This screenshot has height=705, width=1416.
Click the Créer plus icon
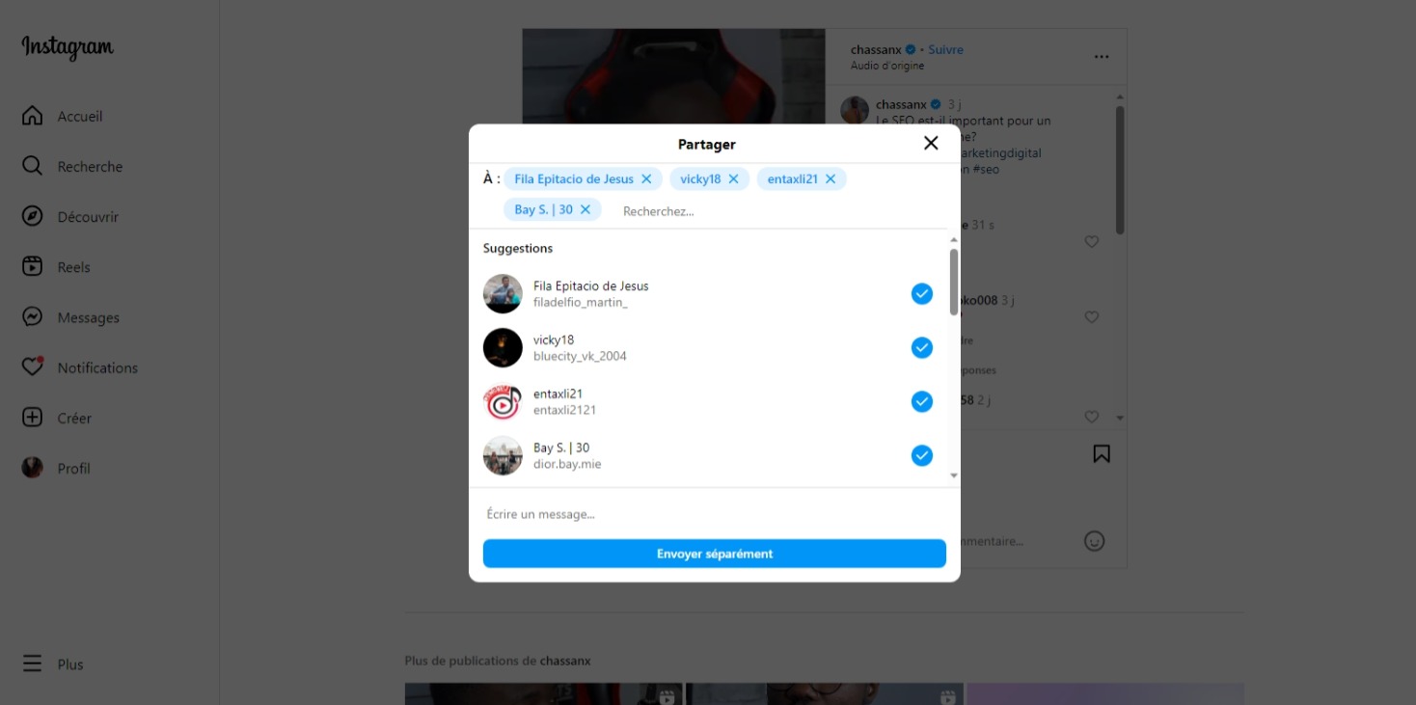pyautogui.click(x=33, y=418)
